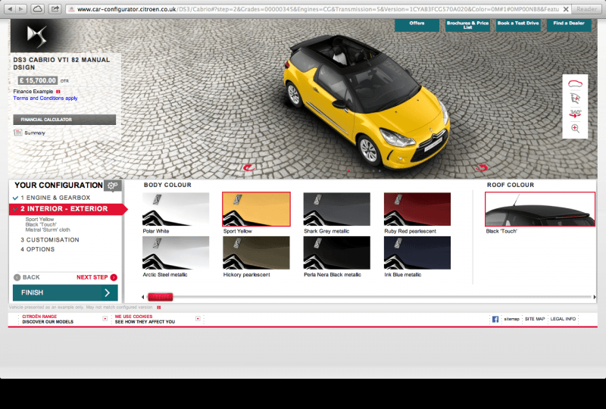Choose Hickory pearlescent body colour
This screenshot has height=409, width=606.
tap(256, 253)
